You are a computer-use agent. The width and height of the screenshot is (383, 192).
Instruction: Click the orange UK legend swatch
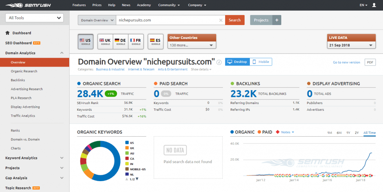[127, 148]
